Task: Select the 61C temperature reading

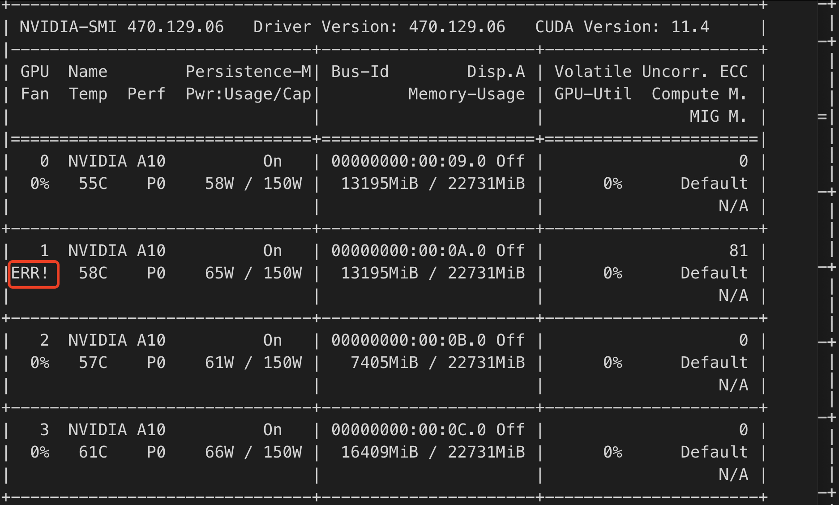Action: click(x=93, y=452)
